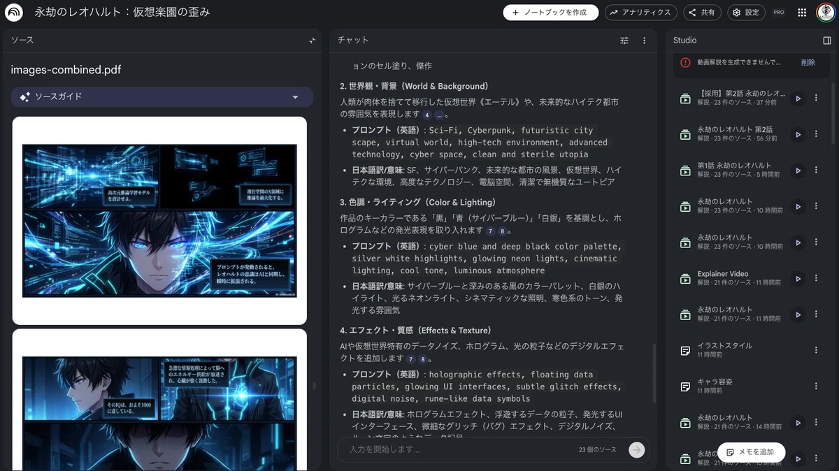Screen dimensions: 839x471
Task: Open more options for イラストスタイル note
Action: (816, 350)
